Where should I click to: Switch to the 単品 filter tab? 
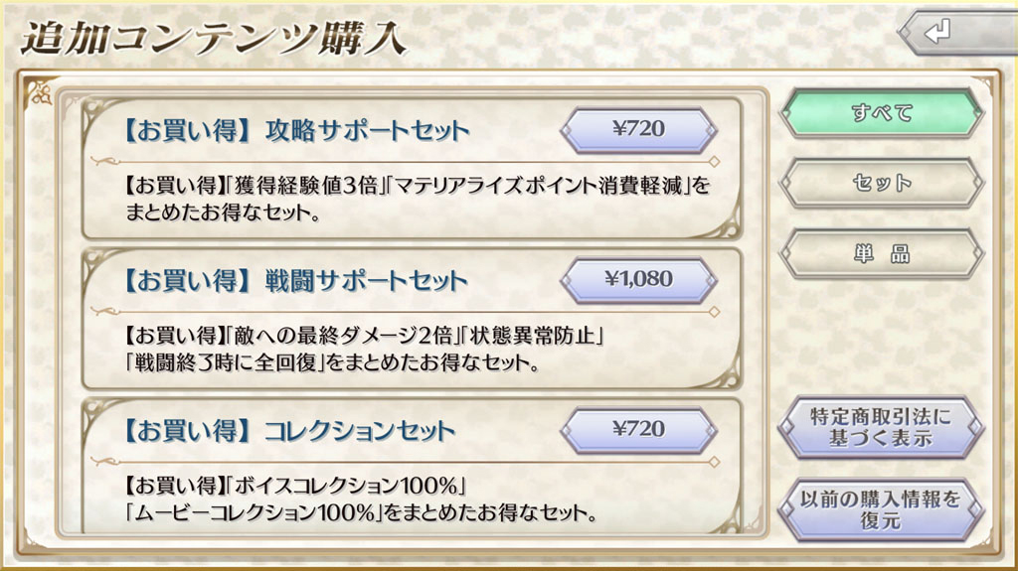pos(881,254)
